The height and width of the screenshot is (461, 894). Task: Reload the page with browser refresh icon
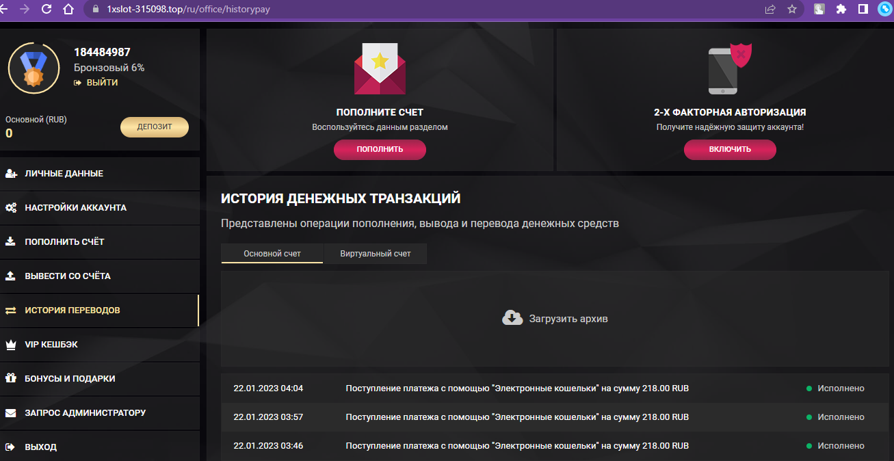tap(47, 10)
